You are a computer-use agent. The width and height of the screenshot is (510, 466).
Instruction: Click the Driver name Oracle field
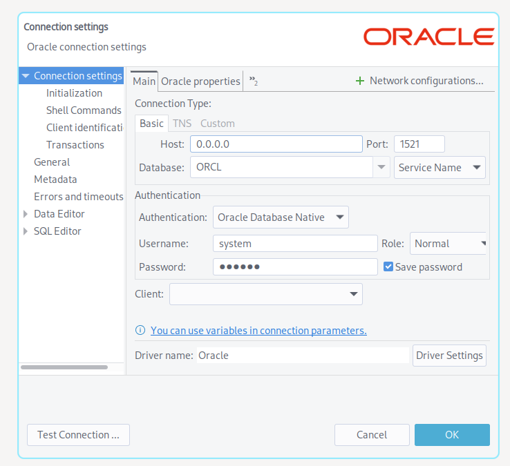pos(303,355)
